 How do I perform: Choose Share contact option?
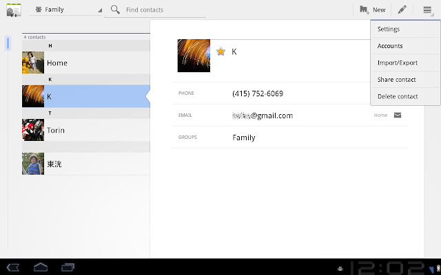pyautogui.click(x=405, y=80)
